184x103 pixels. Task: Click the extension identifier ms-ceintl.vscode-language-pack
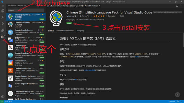pyautogui.click(x=168, y=12)
